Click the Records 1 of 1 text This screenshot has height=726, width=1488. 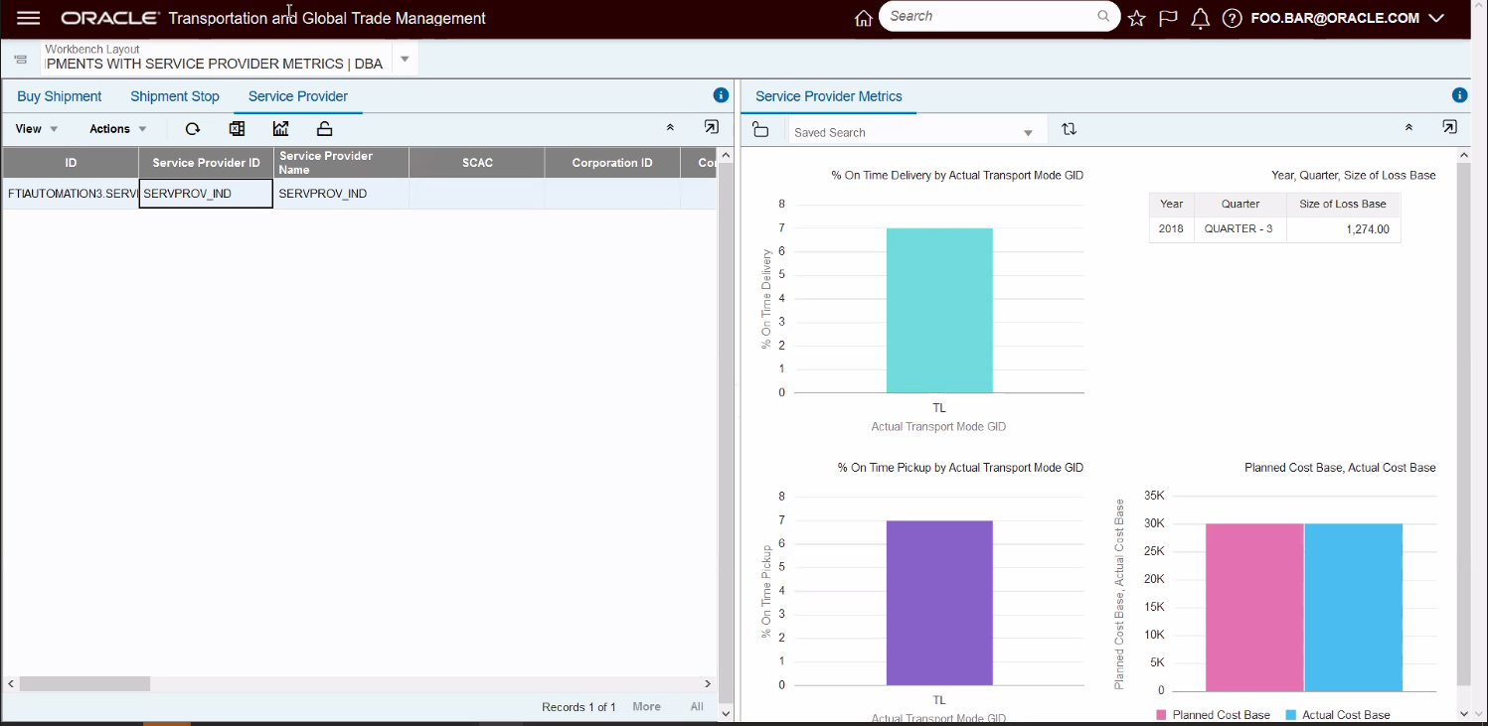579,707
